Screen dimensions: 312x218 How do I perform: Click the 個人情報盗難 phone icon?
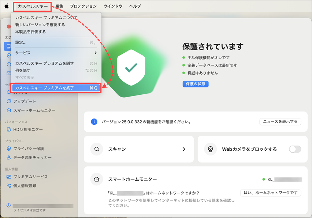pyautogui.click(x=9, y=185)
